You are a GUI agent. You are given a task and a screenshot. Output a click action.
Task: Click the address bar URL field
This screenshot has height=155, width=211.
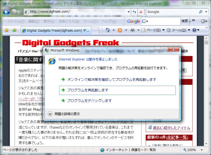pos(75,12)
